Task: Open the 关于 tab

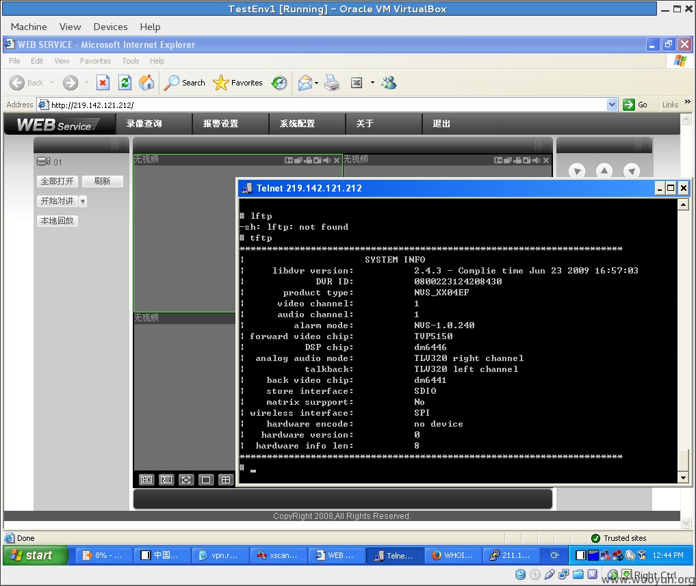Action: click(365, 124)
